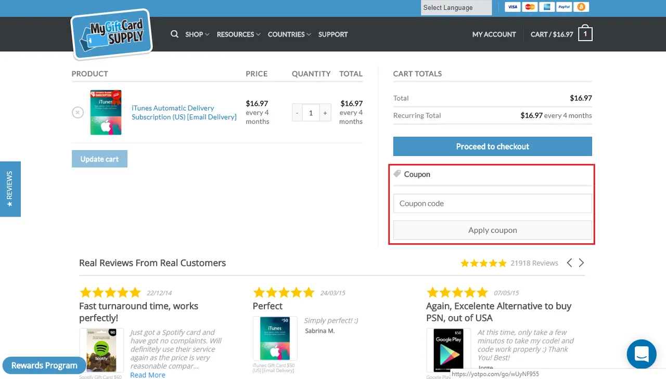Open the iTunes Automatic Delivery Subscription link
The image size is (666, 379).
click(184, 112)
